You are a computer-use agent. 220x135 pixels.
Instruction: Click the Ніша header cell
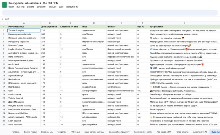[94, 27]
